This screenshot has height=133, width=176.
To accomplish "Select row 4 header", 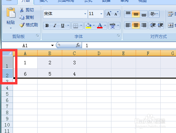I will [7, 88].
